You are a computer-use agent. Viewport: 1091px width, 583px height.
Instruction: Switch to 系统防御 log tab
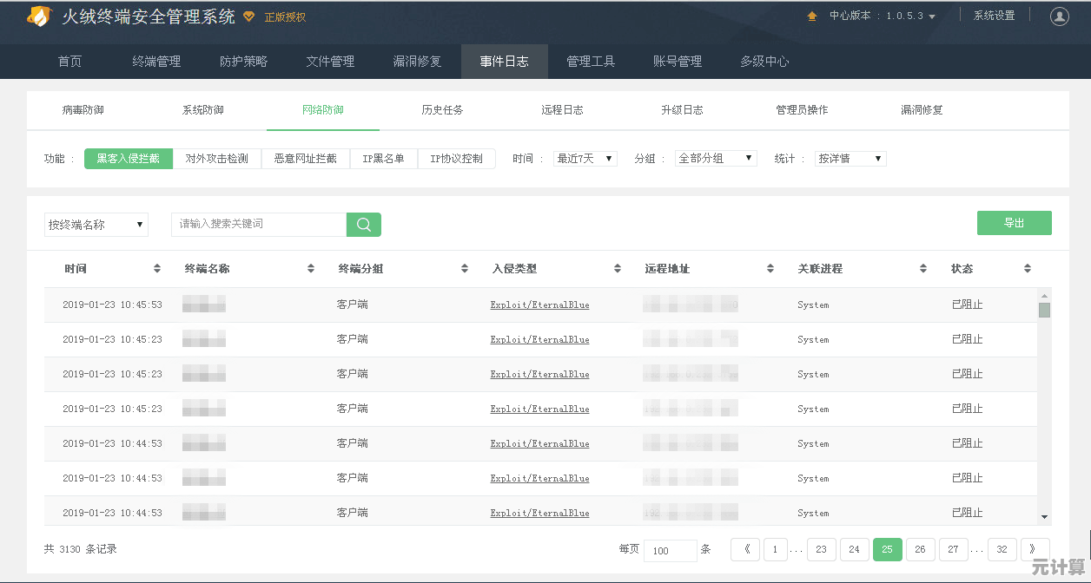pyautogui.click(x=203, y=110)
